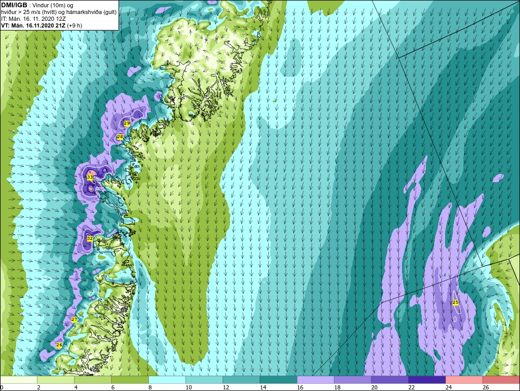Click the yellow gust label 27
520x391 pixels.
(x=74, y=320)
